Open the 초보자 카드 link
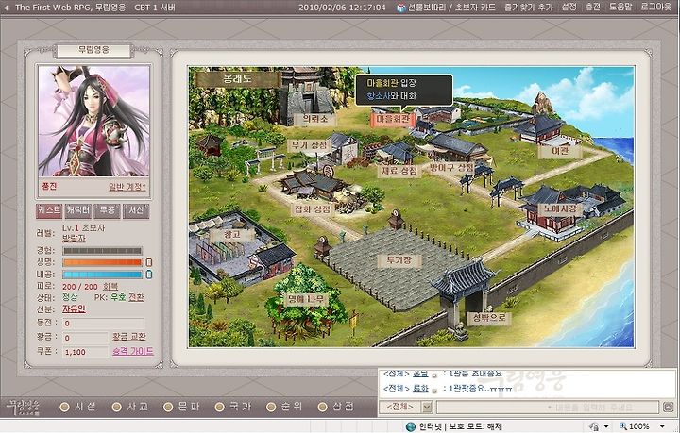Screen dimensions: 680x433 (x=475, y=8)
